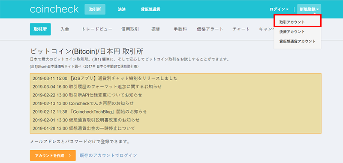Go to 入金 section
The height and width of the screenshot is (163, 343).
[x=65, y=29]
